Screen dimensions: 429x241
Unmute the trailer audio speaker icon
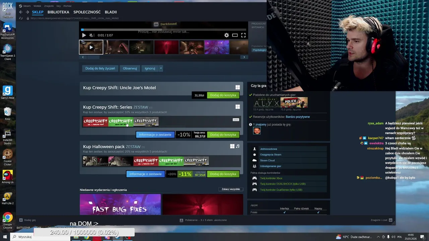tap(91, 35)
